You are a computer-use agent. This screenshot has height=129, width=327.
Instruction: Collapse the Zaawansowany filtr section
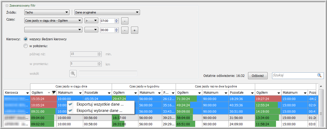(x=7, y=6)
